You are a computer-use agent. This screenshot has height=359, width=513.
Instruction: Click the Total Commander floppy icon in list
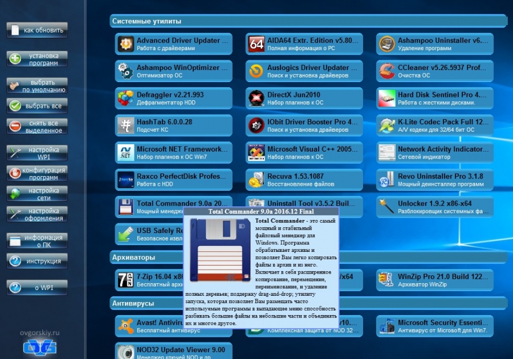point(125,207)
